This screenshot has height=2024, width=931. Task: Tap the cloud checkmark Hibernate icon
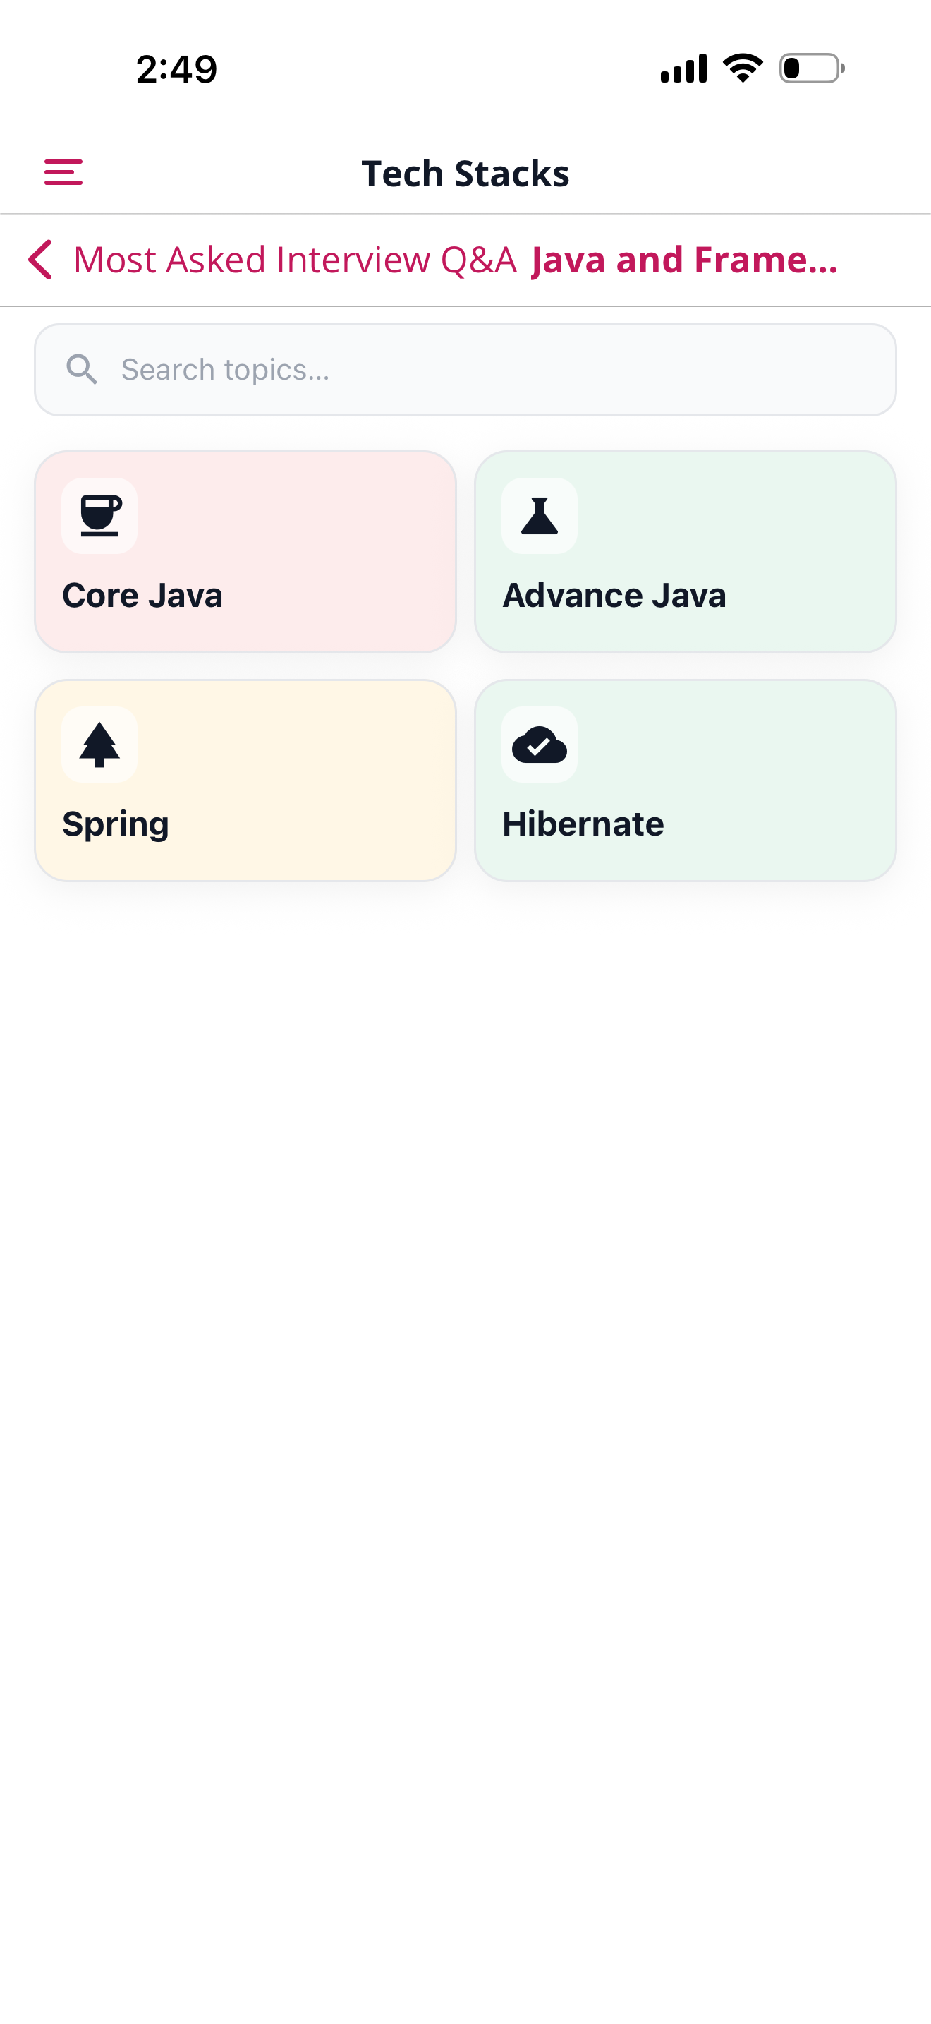coord(540,744)
